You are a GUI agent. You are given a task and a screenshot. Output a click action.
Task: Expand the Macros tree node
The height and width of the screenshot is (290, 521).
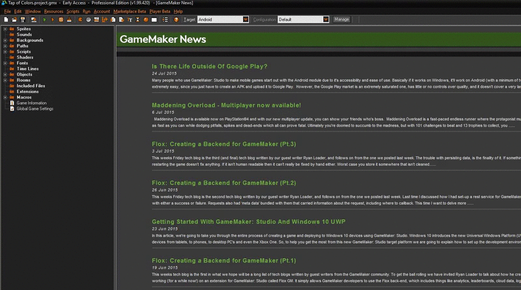coord(5,98)
